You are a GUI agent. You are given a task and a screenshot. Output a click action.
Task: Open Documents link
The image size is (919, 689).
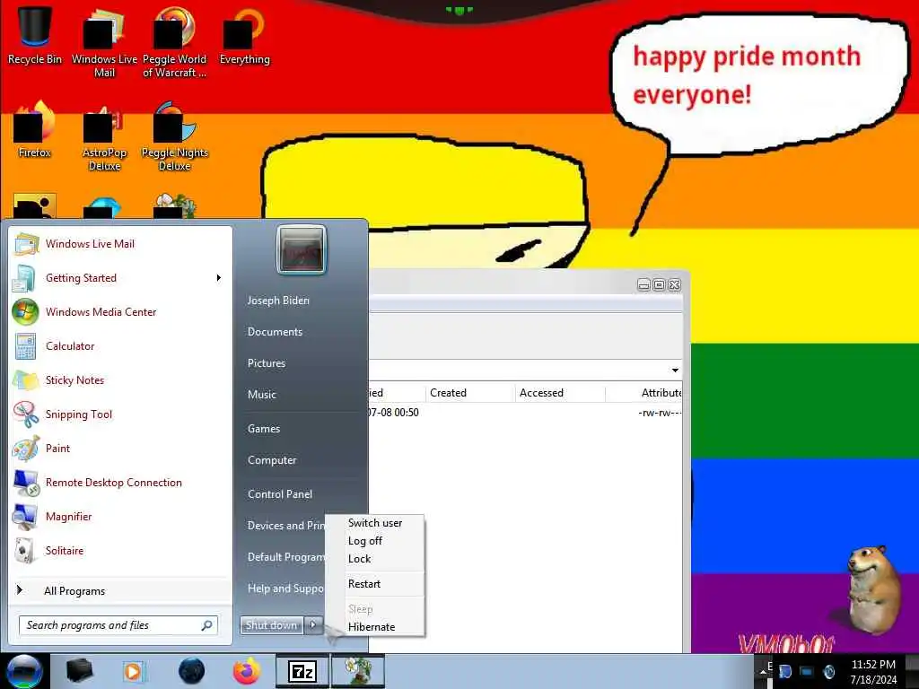[x=300, y=332]
